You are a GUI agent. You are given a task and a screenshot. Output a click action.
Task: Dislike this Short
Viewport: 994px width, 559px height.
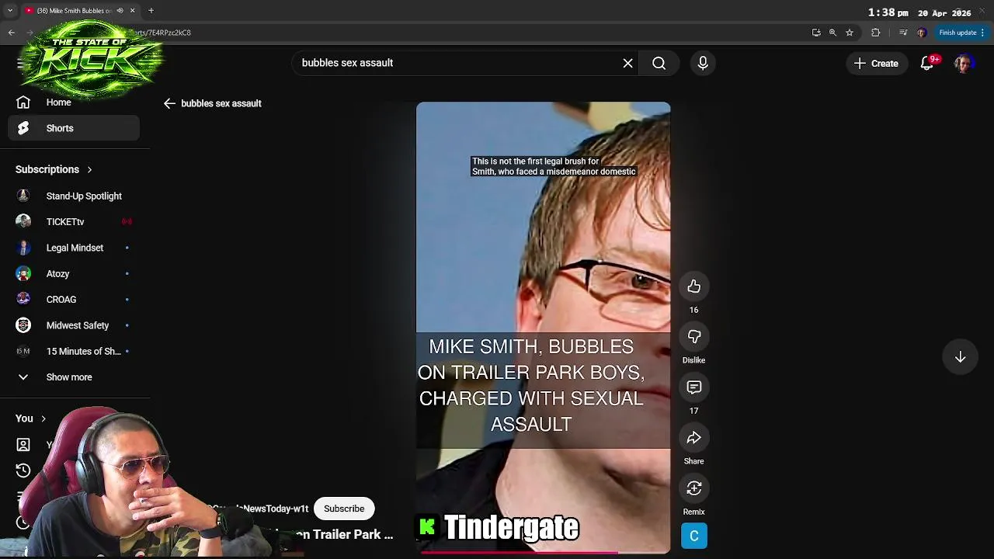(694, 337)
